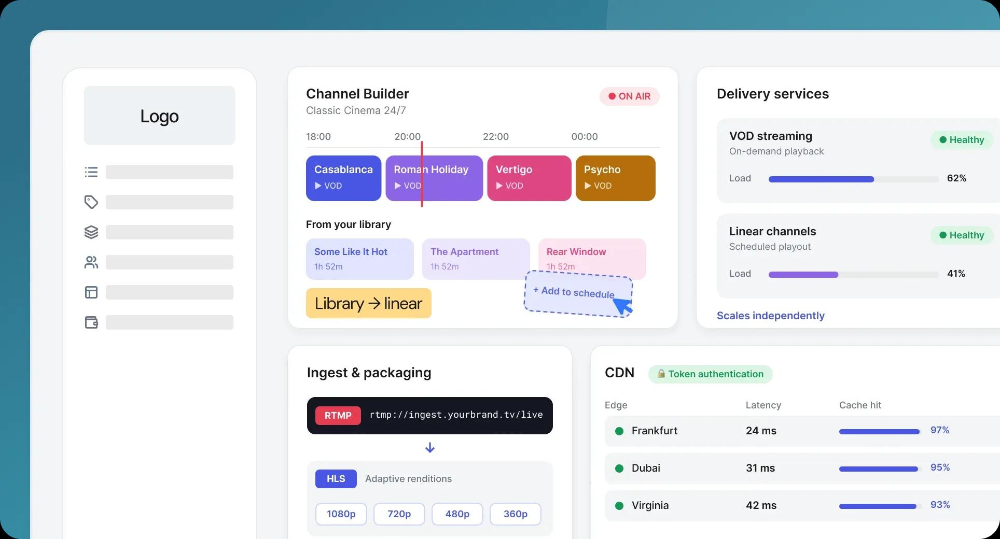Click the Linear channels Healthy badge
This screenshot has width=1000, height=539.
(962, 235)
